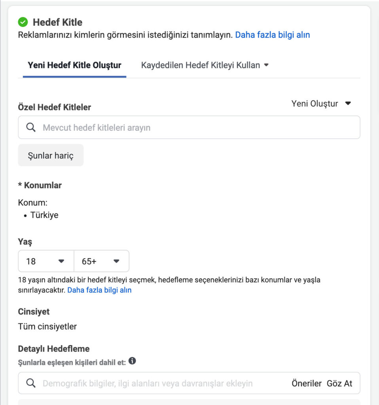Open the maximum age 65+ dropdown
Screen dimensions: 379x405
101,261
